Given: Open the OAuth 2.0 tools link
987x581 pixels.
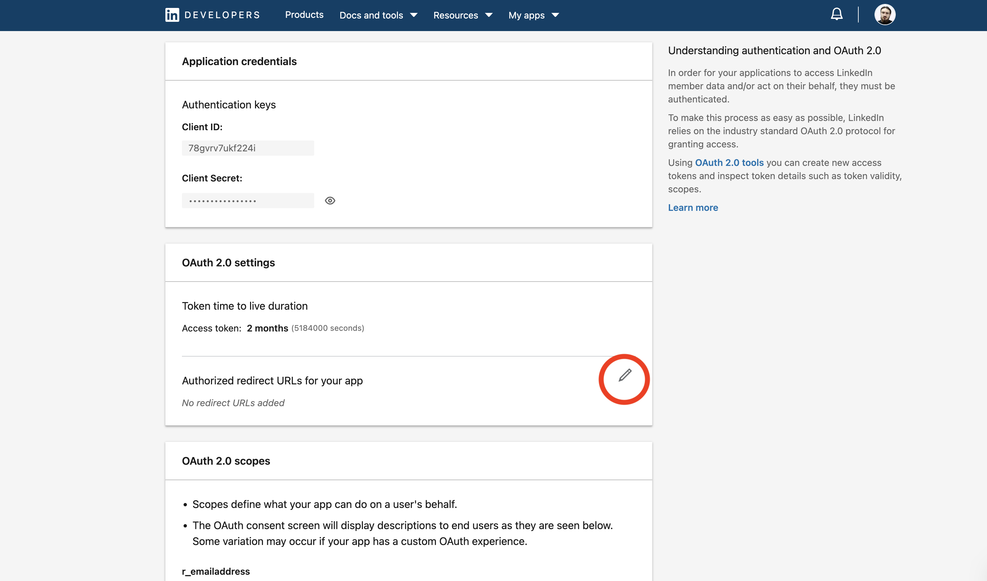Looking at the screenshot, I should tap(729, 163).
